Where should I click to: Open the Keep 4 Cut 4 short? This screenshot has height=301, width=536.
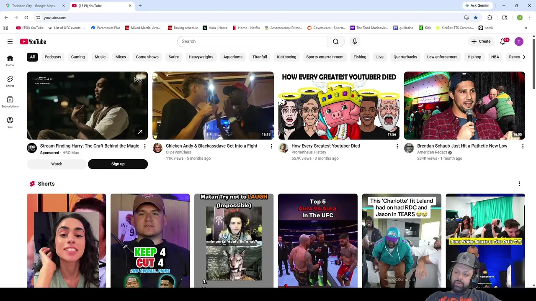click(150, 241)
